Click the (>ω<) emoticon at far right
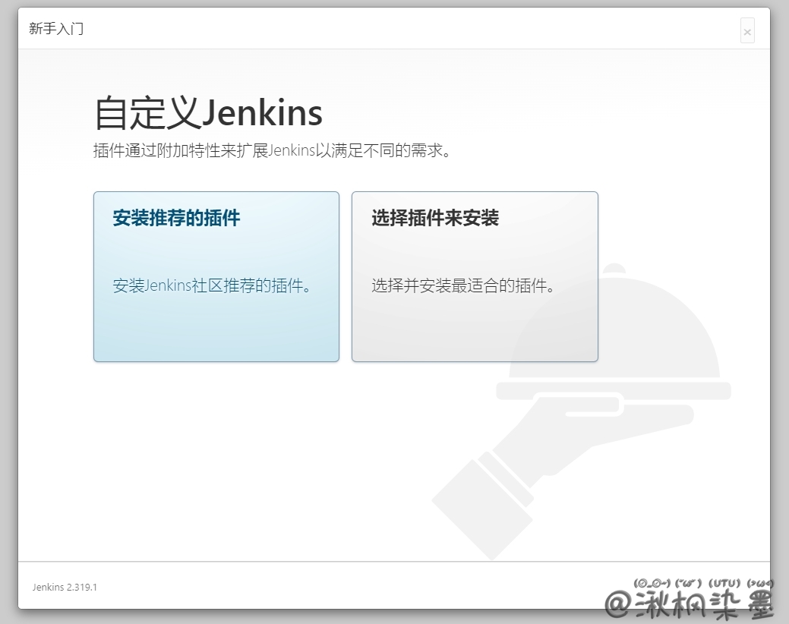789x624 pixels. click(x=759, y=583)
